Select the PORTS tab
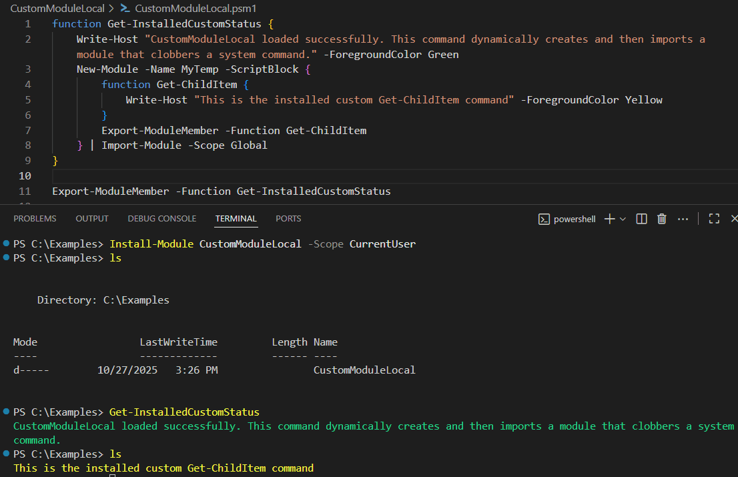This screenshot has width=738, height=477. point(288,218)
